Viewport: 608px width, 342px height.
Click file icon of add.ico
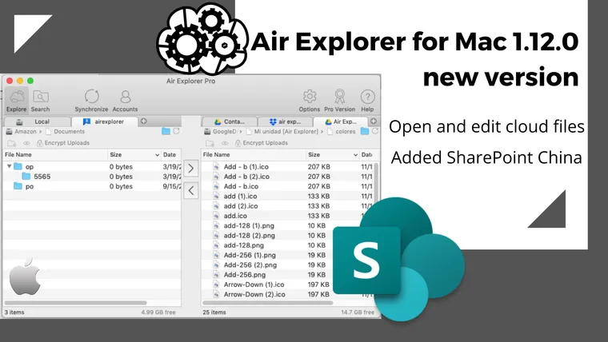pyautogui.click(x=216, y=216)
